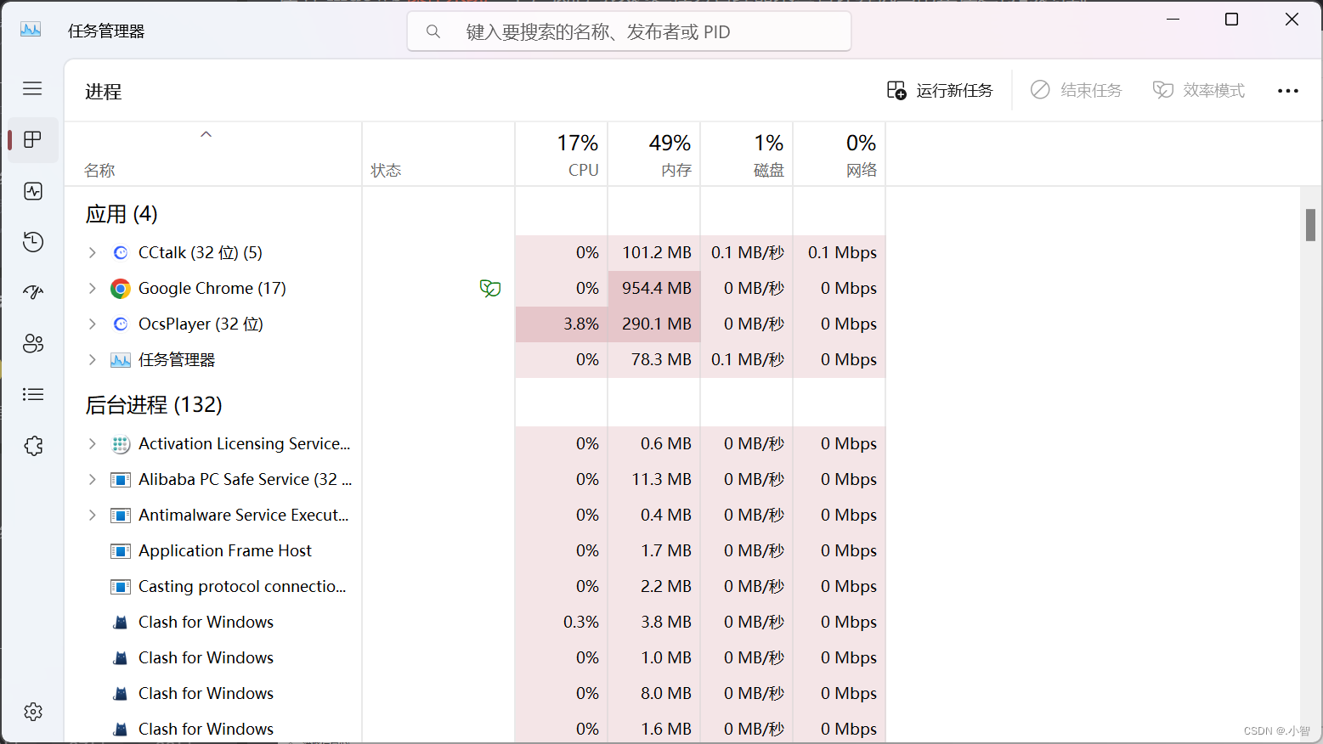Sort by the CPU column header

562,155
